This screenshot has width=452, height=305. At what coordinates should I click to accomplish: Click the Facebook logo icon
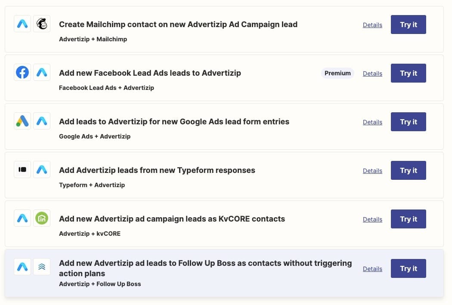[x=22, y=73]
